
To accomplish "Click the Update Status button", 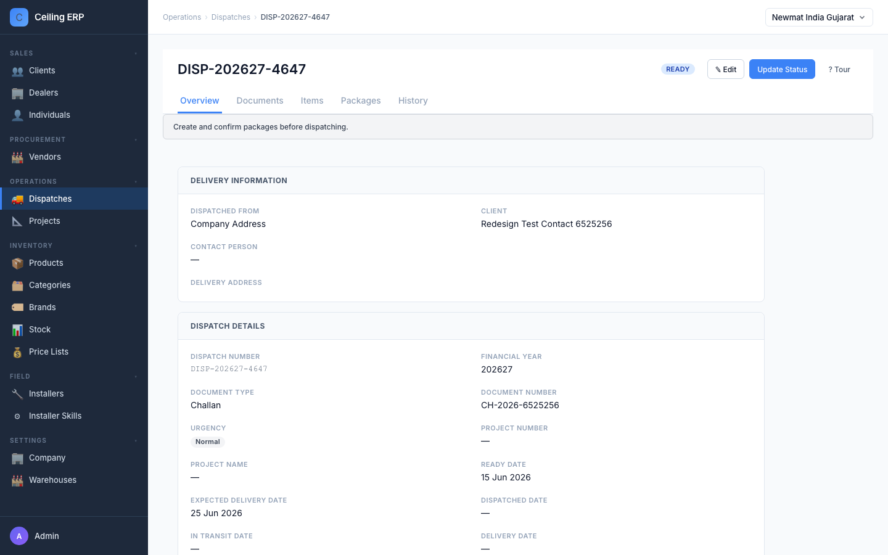I will 782,69.
